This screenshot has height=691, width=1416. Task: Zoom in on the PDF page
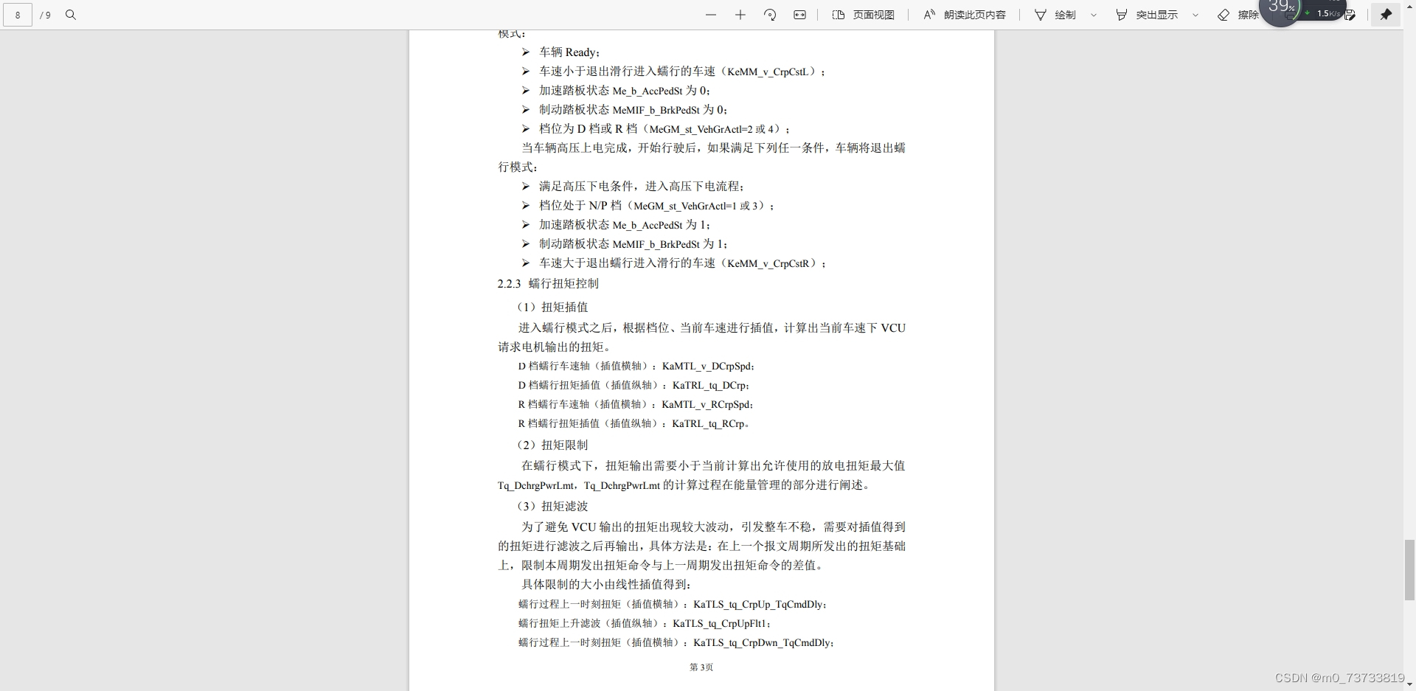click(x=740, y=15)
